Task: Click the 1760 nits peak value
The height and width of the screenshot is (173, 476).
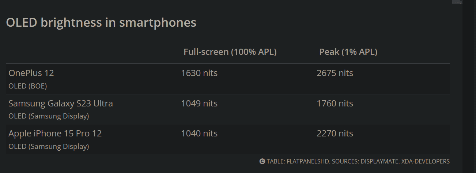Action: click(x=335, y=104)
